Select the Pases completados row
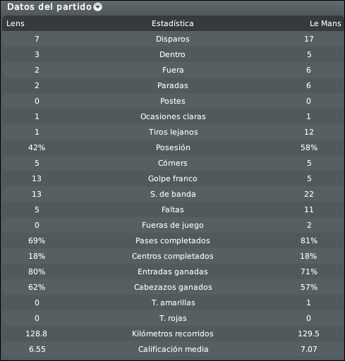345x361 pixels. coord(173,240)
